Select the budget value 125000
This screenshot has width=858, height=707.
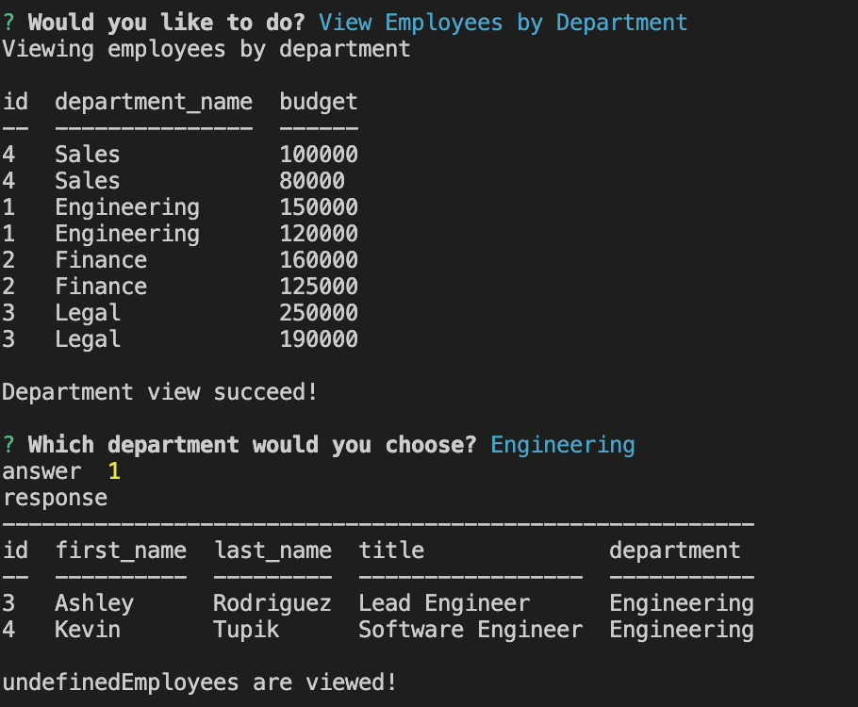click(x=319, y=287)
